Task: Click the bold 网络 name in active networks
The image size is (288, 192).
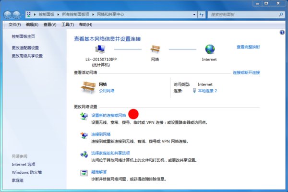Action: pos(103,84)
